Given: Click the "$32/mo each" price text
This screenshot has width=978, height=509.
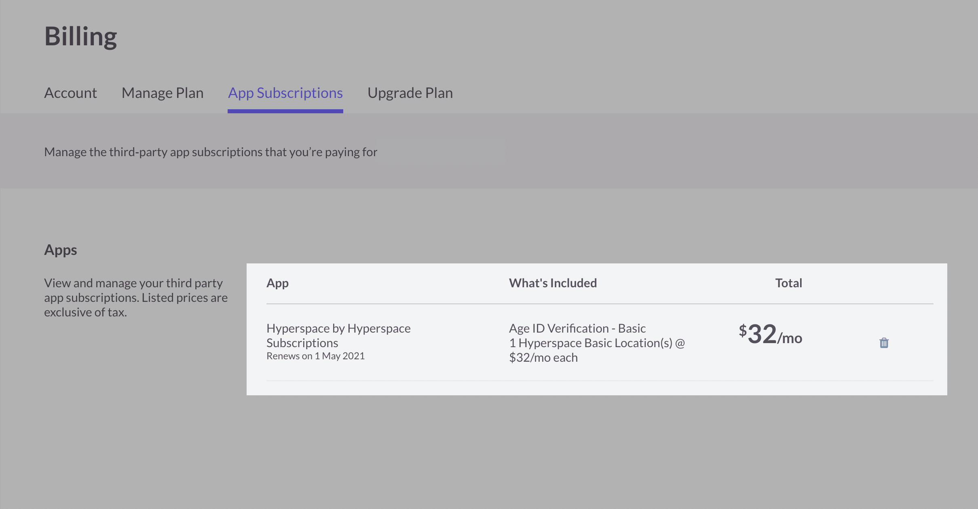Looking at the screenshot, I should (543, 358).
